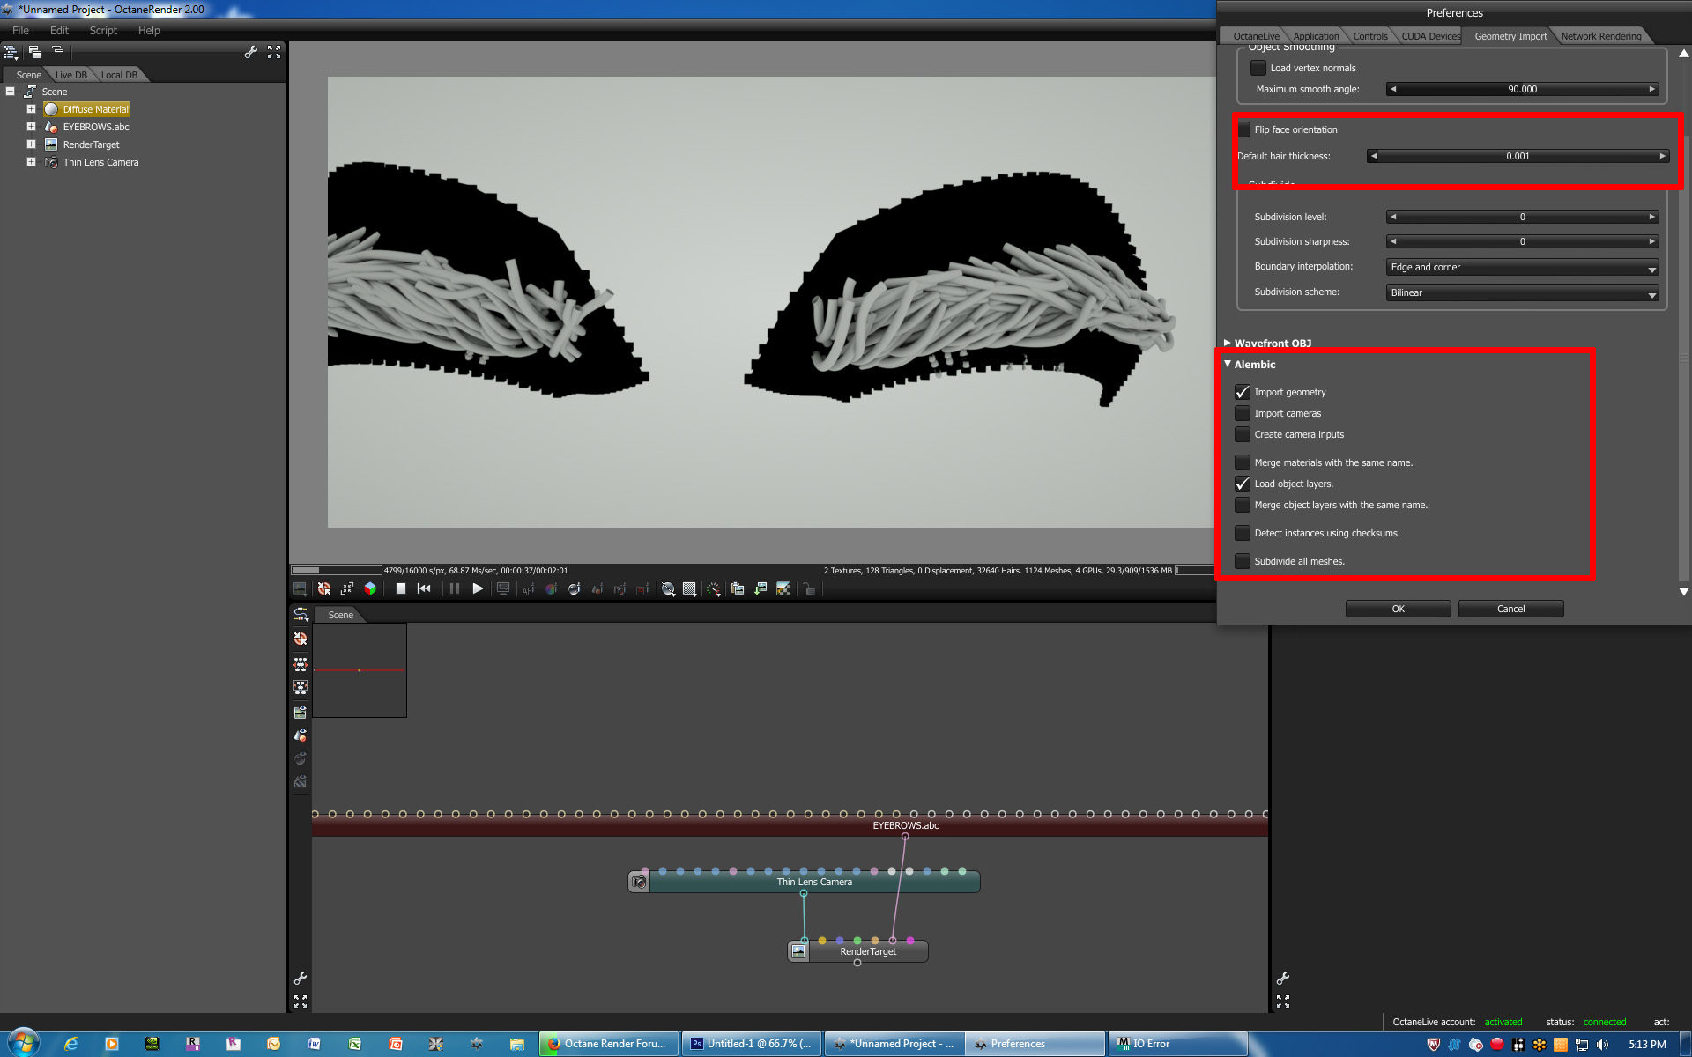Click the copy image to clipboard icon
This screenshot has width=1692, height=1057.
point(738,589)
